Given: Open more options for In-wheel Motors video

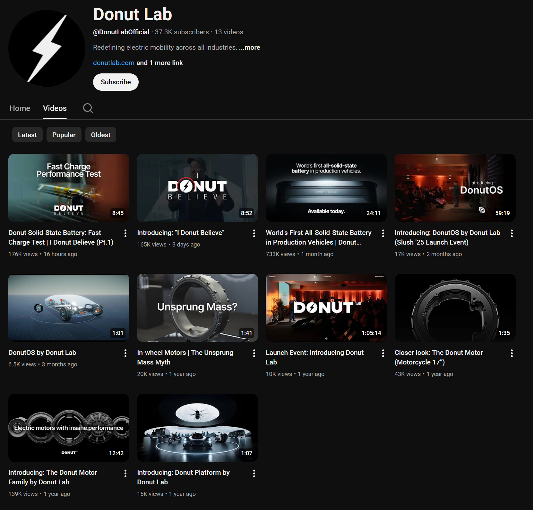Looking at the screenshot, I should click(254, 353).
